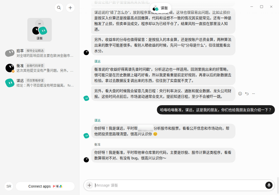Click the 金融代码审查 tag
The height and width of the screenshot is (195, 279).
35,66
